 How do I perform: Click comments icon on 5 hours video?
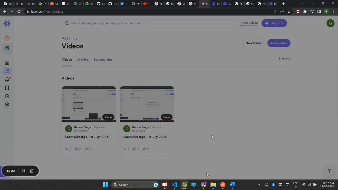(x=135, y=149)
